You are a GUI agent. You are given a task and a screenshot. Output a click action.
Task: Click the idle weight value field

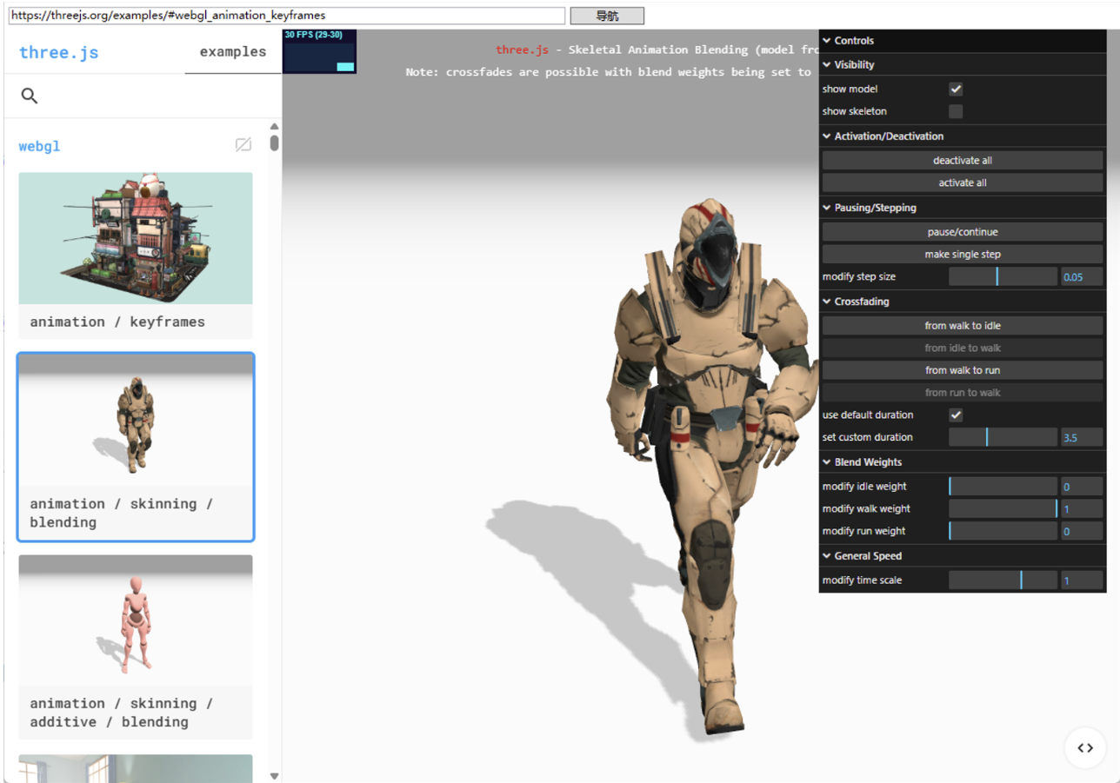point(1082,487)
